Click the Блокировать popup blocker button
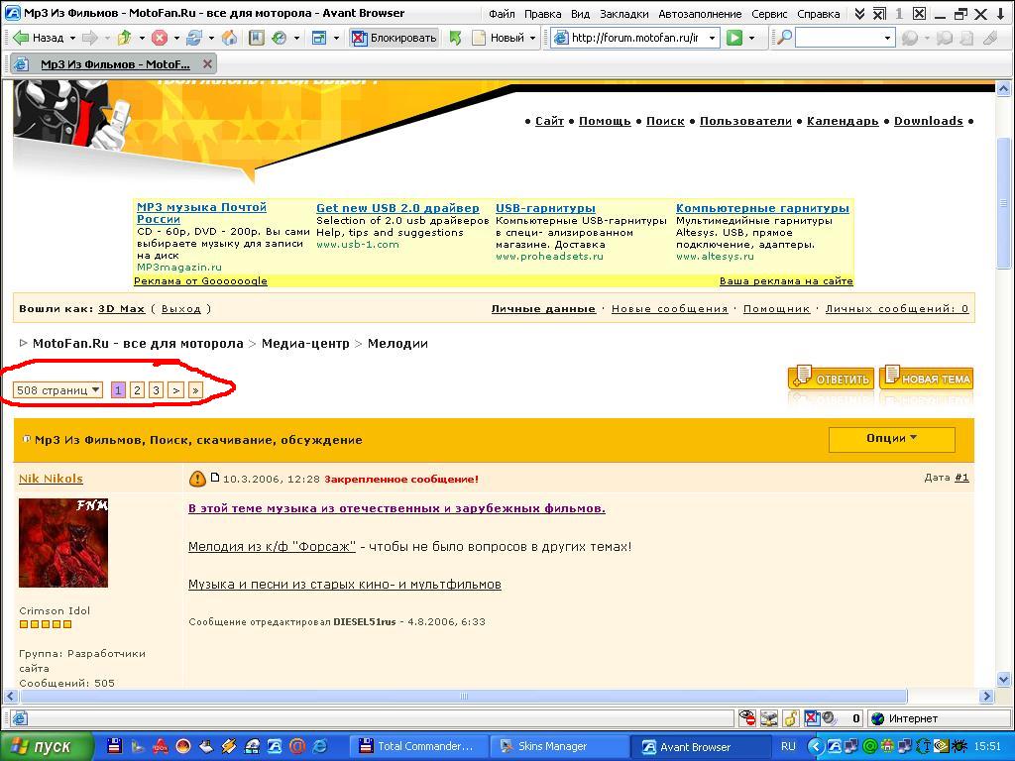1015x761 pixels. pos(394,39)
